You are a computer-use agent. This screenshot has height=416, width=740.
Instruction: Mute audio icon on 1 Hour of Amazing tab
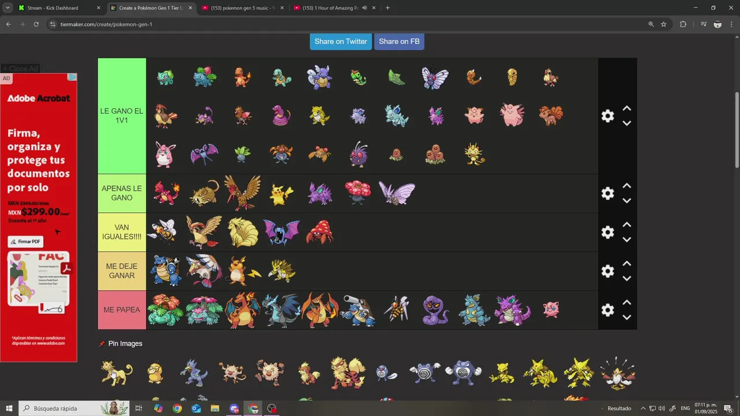click(x=365, y=8)
